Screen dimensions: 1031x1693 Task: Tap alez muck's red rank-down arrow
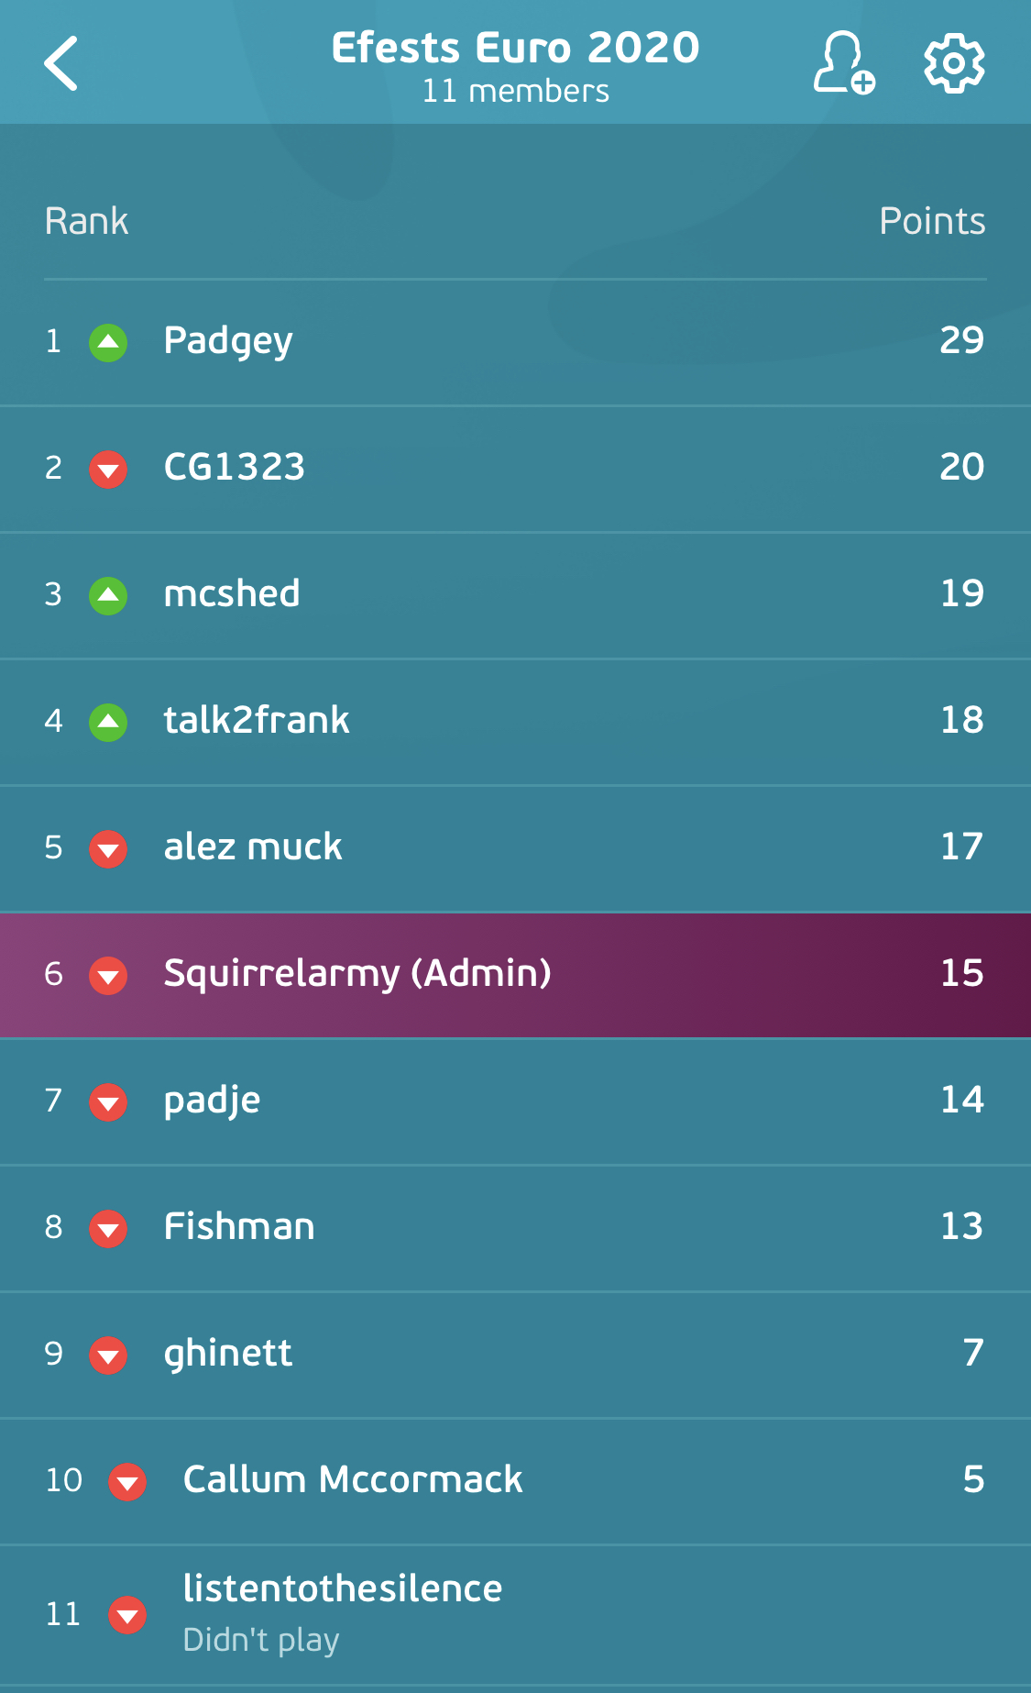coord(108,848)
